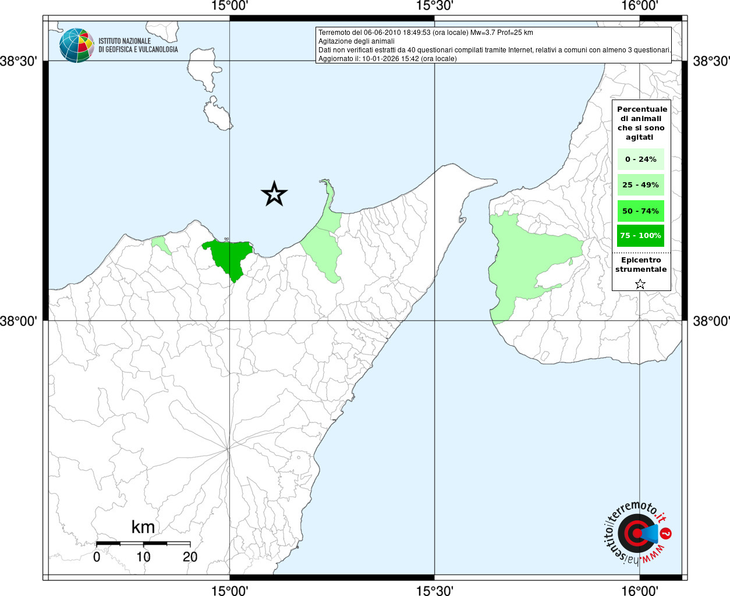Select the 25 - 49% legend swatch
The width and height of the screenshot is (730, 596).
coord(640,185)
